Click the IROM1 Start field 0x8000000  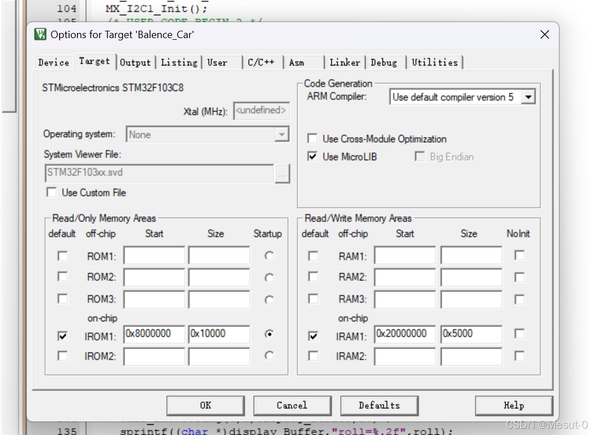click(x=154, y=334)
